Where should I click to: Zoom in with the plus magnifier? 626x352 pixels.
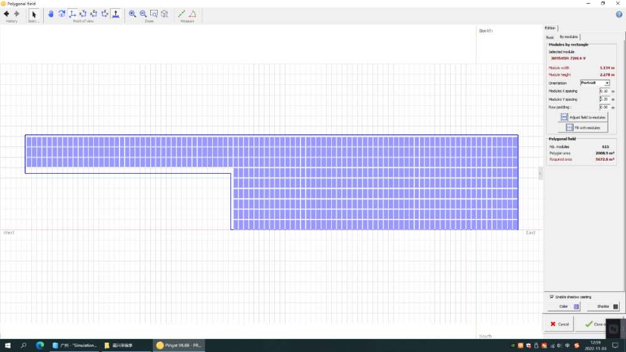pyautogui.click(x=132, y=14)
